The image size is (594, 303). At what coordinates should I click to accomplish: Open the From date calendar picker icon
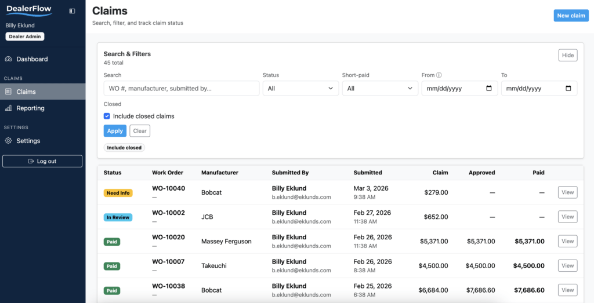pyautogui.click(x=489, y=89)
